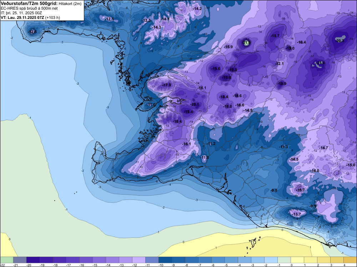The height and width of the screenshot is (267, 357).
Task: Click the -18.7 temperature label
Action: tap(275, 36)
